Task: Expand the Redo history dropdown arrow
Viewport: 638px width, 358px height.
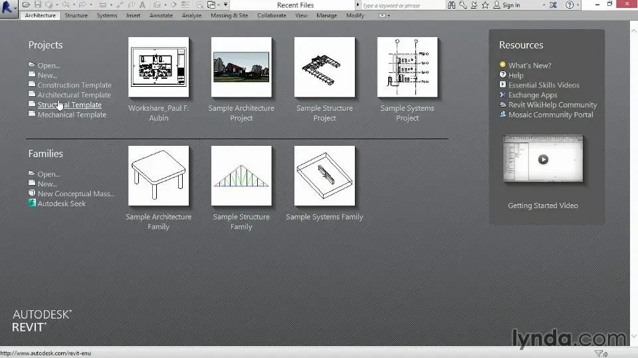Action: click(x=91, y=5)
